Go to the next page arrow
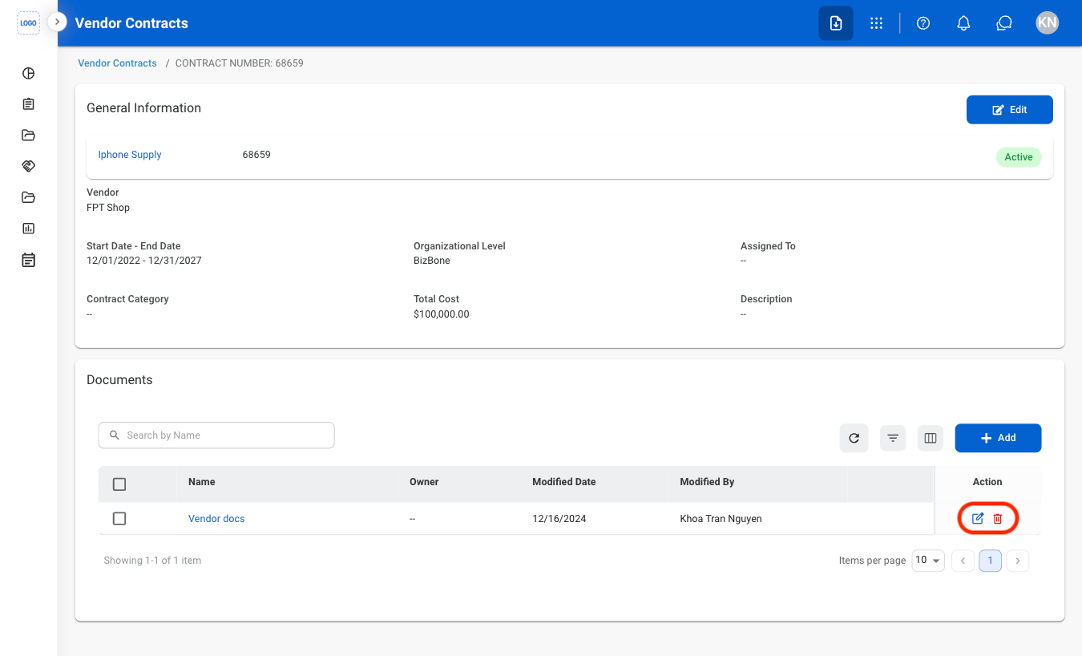The height and width of the screenshot is (656, 1082). [1018, 561]
